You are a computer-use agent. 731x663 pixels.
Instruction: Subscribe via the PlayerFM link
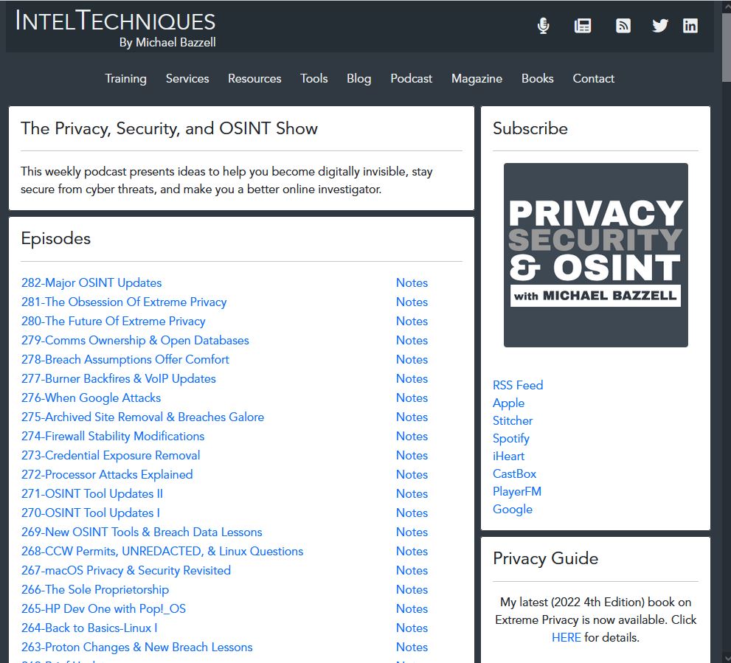point(517,491)
